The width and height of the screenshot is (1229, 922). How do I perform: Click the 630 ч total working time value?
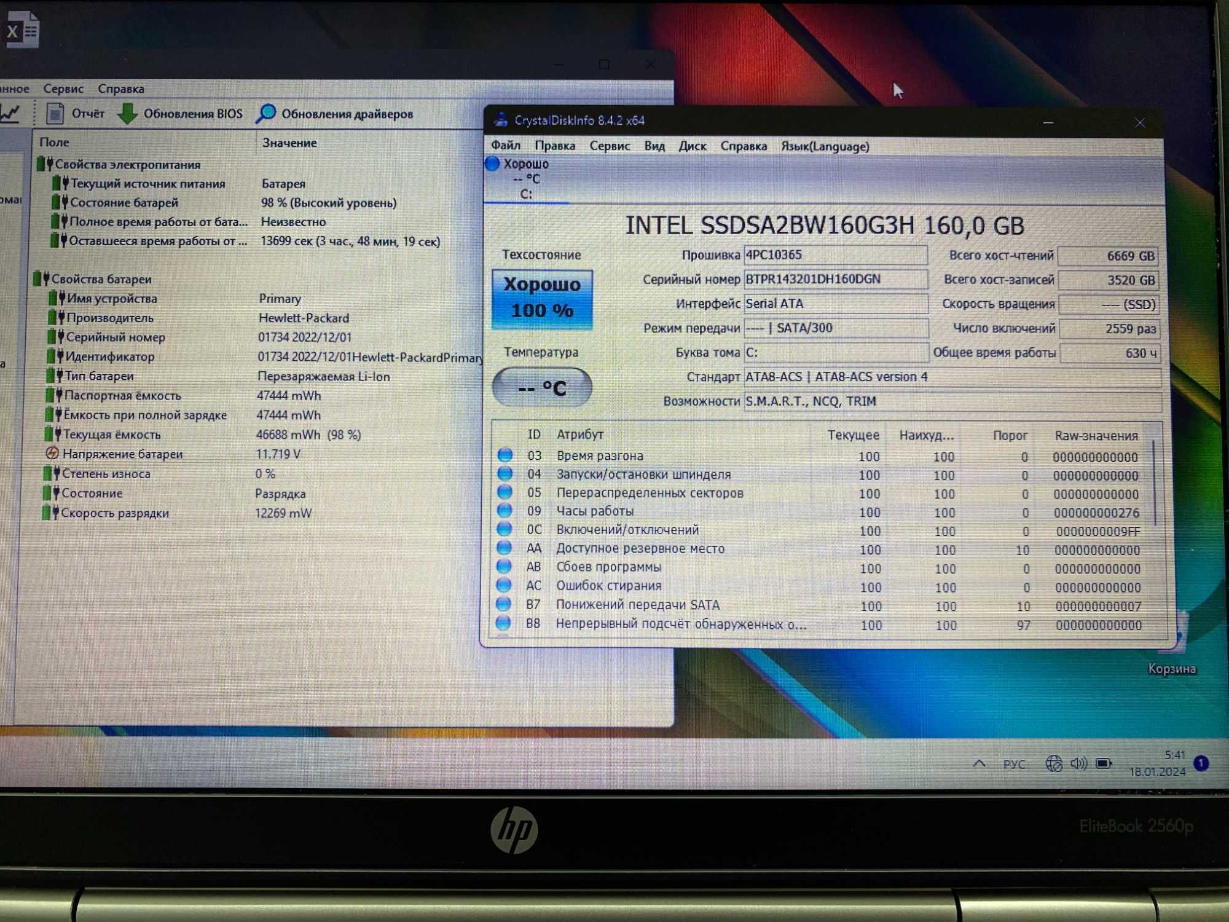coord(1110,353)
